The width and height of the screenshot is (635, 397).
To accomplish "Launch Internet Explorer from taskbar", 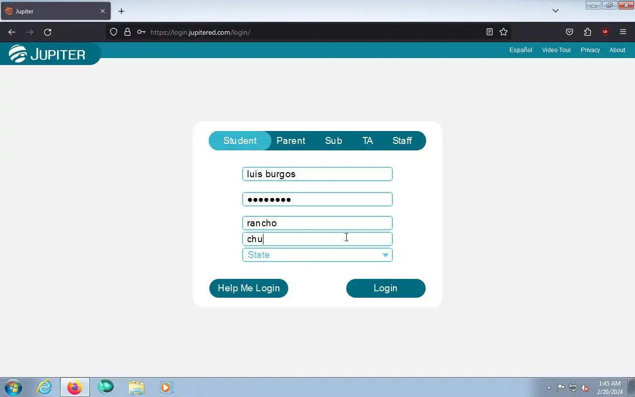I will [45, 387].
